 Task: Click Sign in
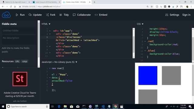click(x=186, y=15)
